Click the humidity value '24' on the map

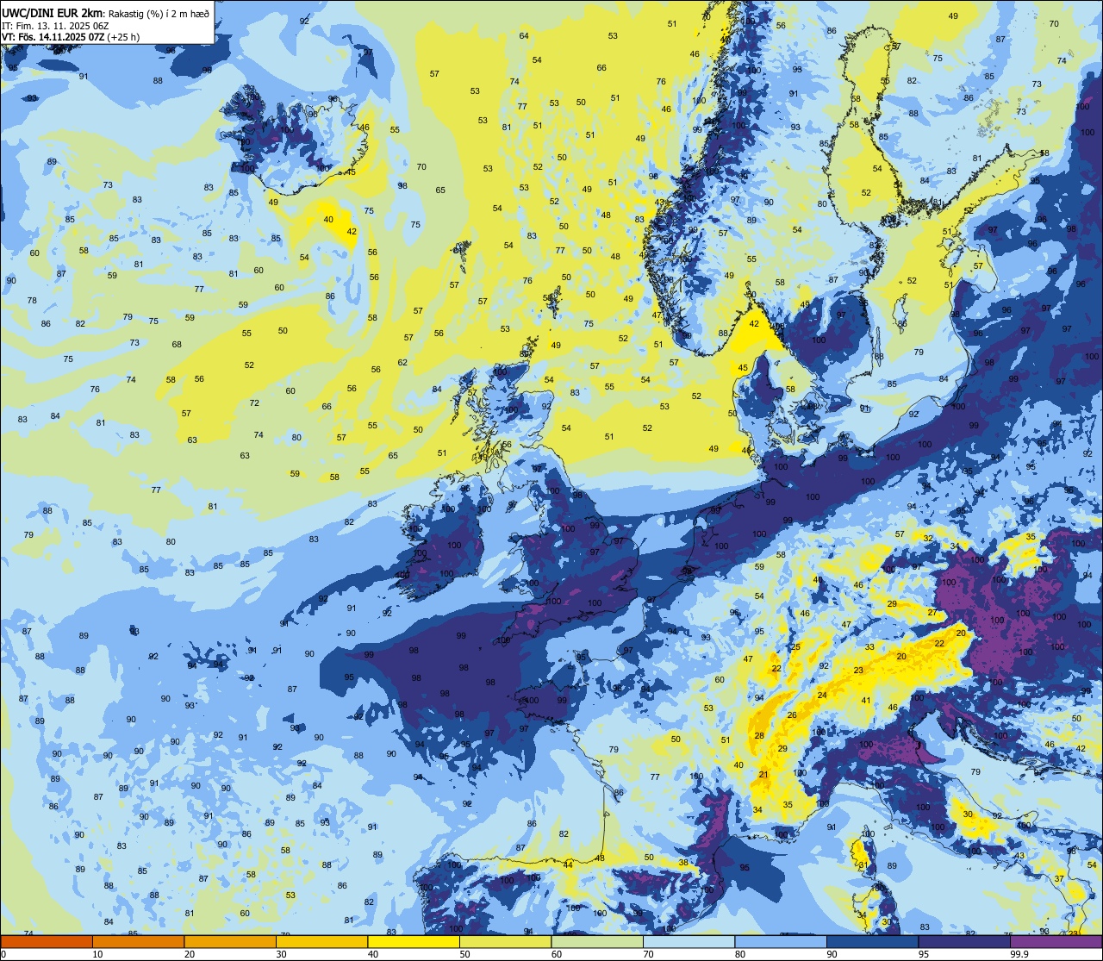click(x=822, y=696)
